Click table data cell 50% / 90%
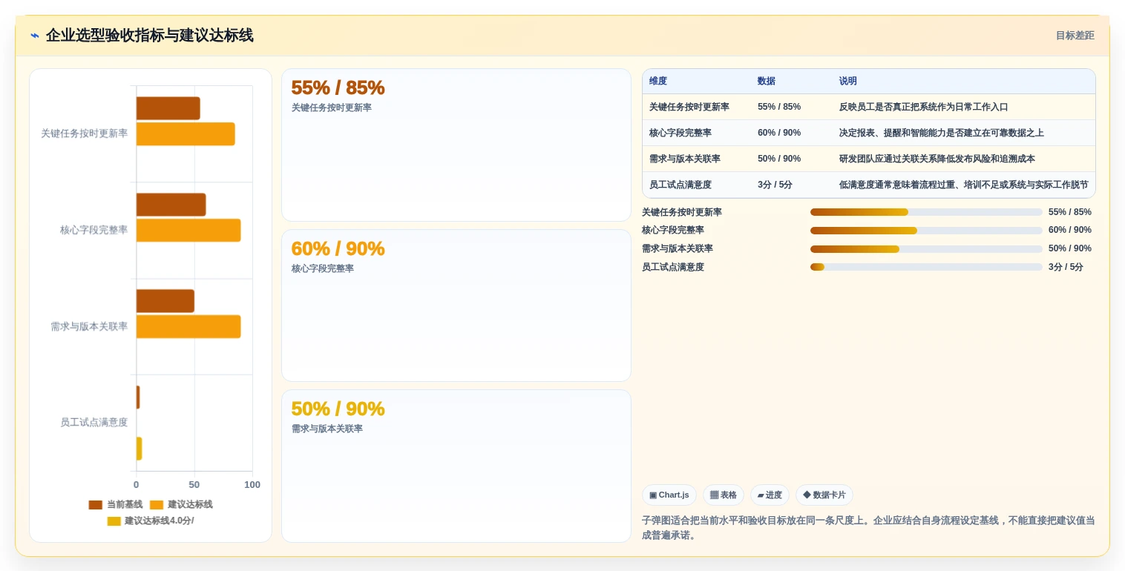 779,159
